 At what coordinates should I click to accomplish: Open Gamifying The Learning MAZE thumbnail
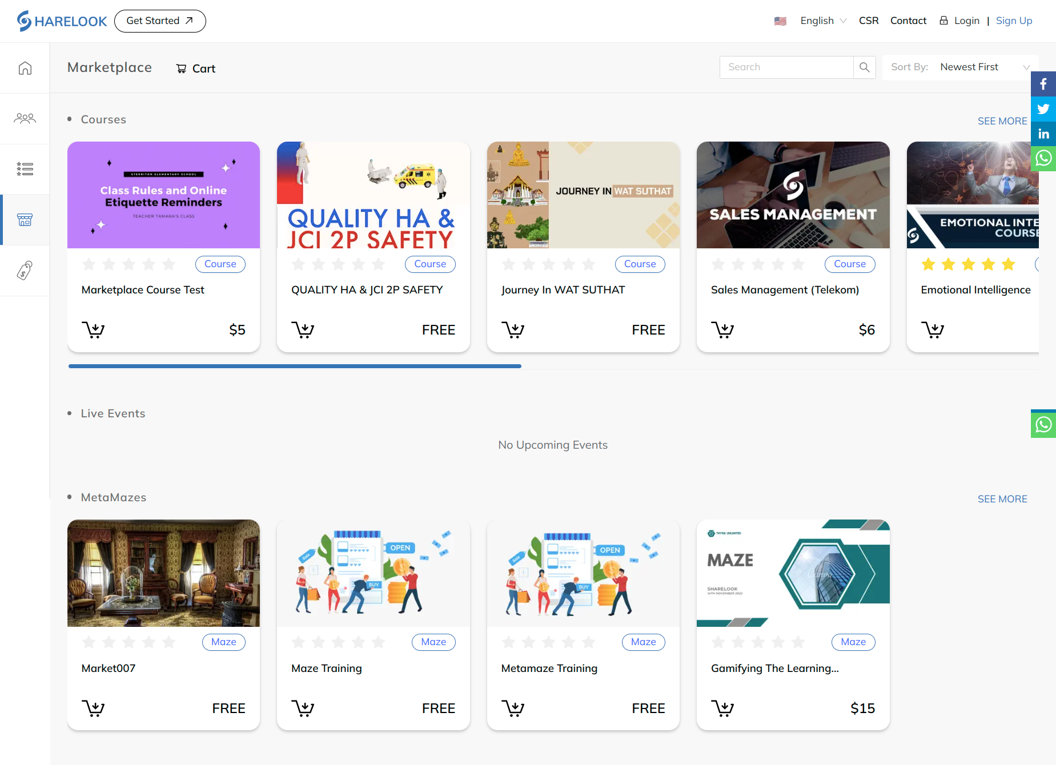pyautogui.click(x=793, y=573)
